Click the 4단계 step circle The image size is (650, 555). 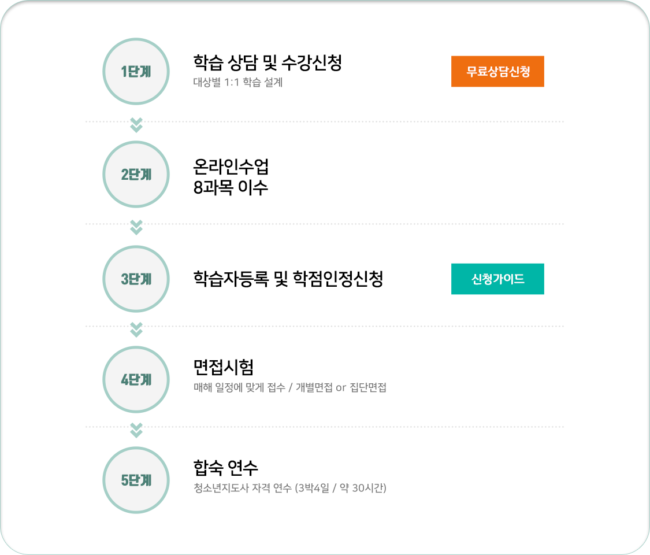coord(136,380)
